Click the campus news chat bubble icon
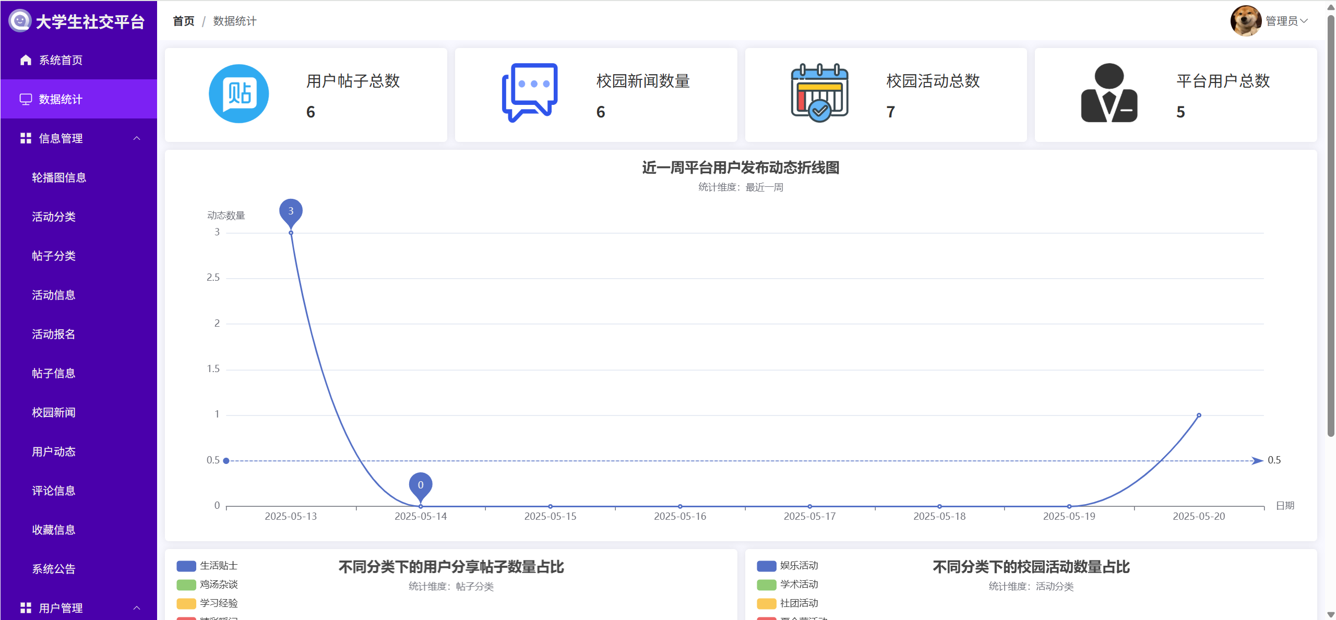 (529, 93)
